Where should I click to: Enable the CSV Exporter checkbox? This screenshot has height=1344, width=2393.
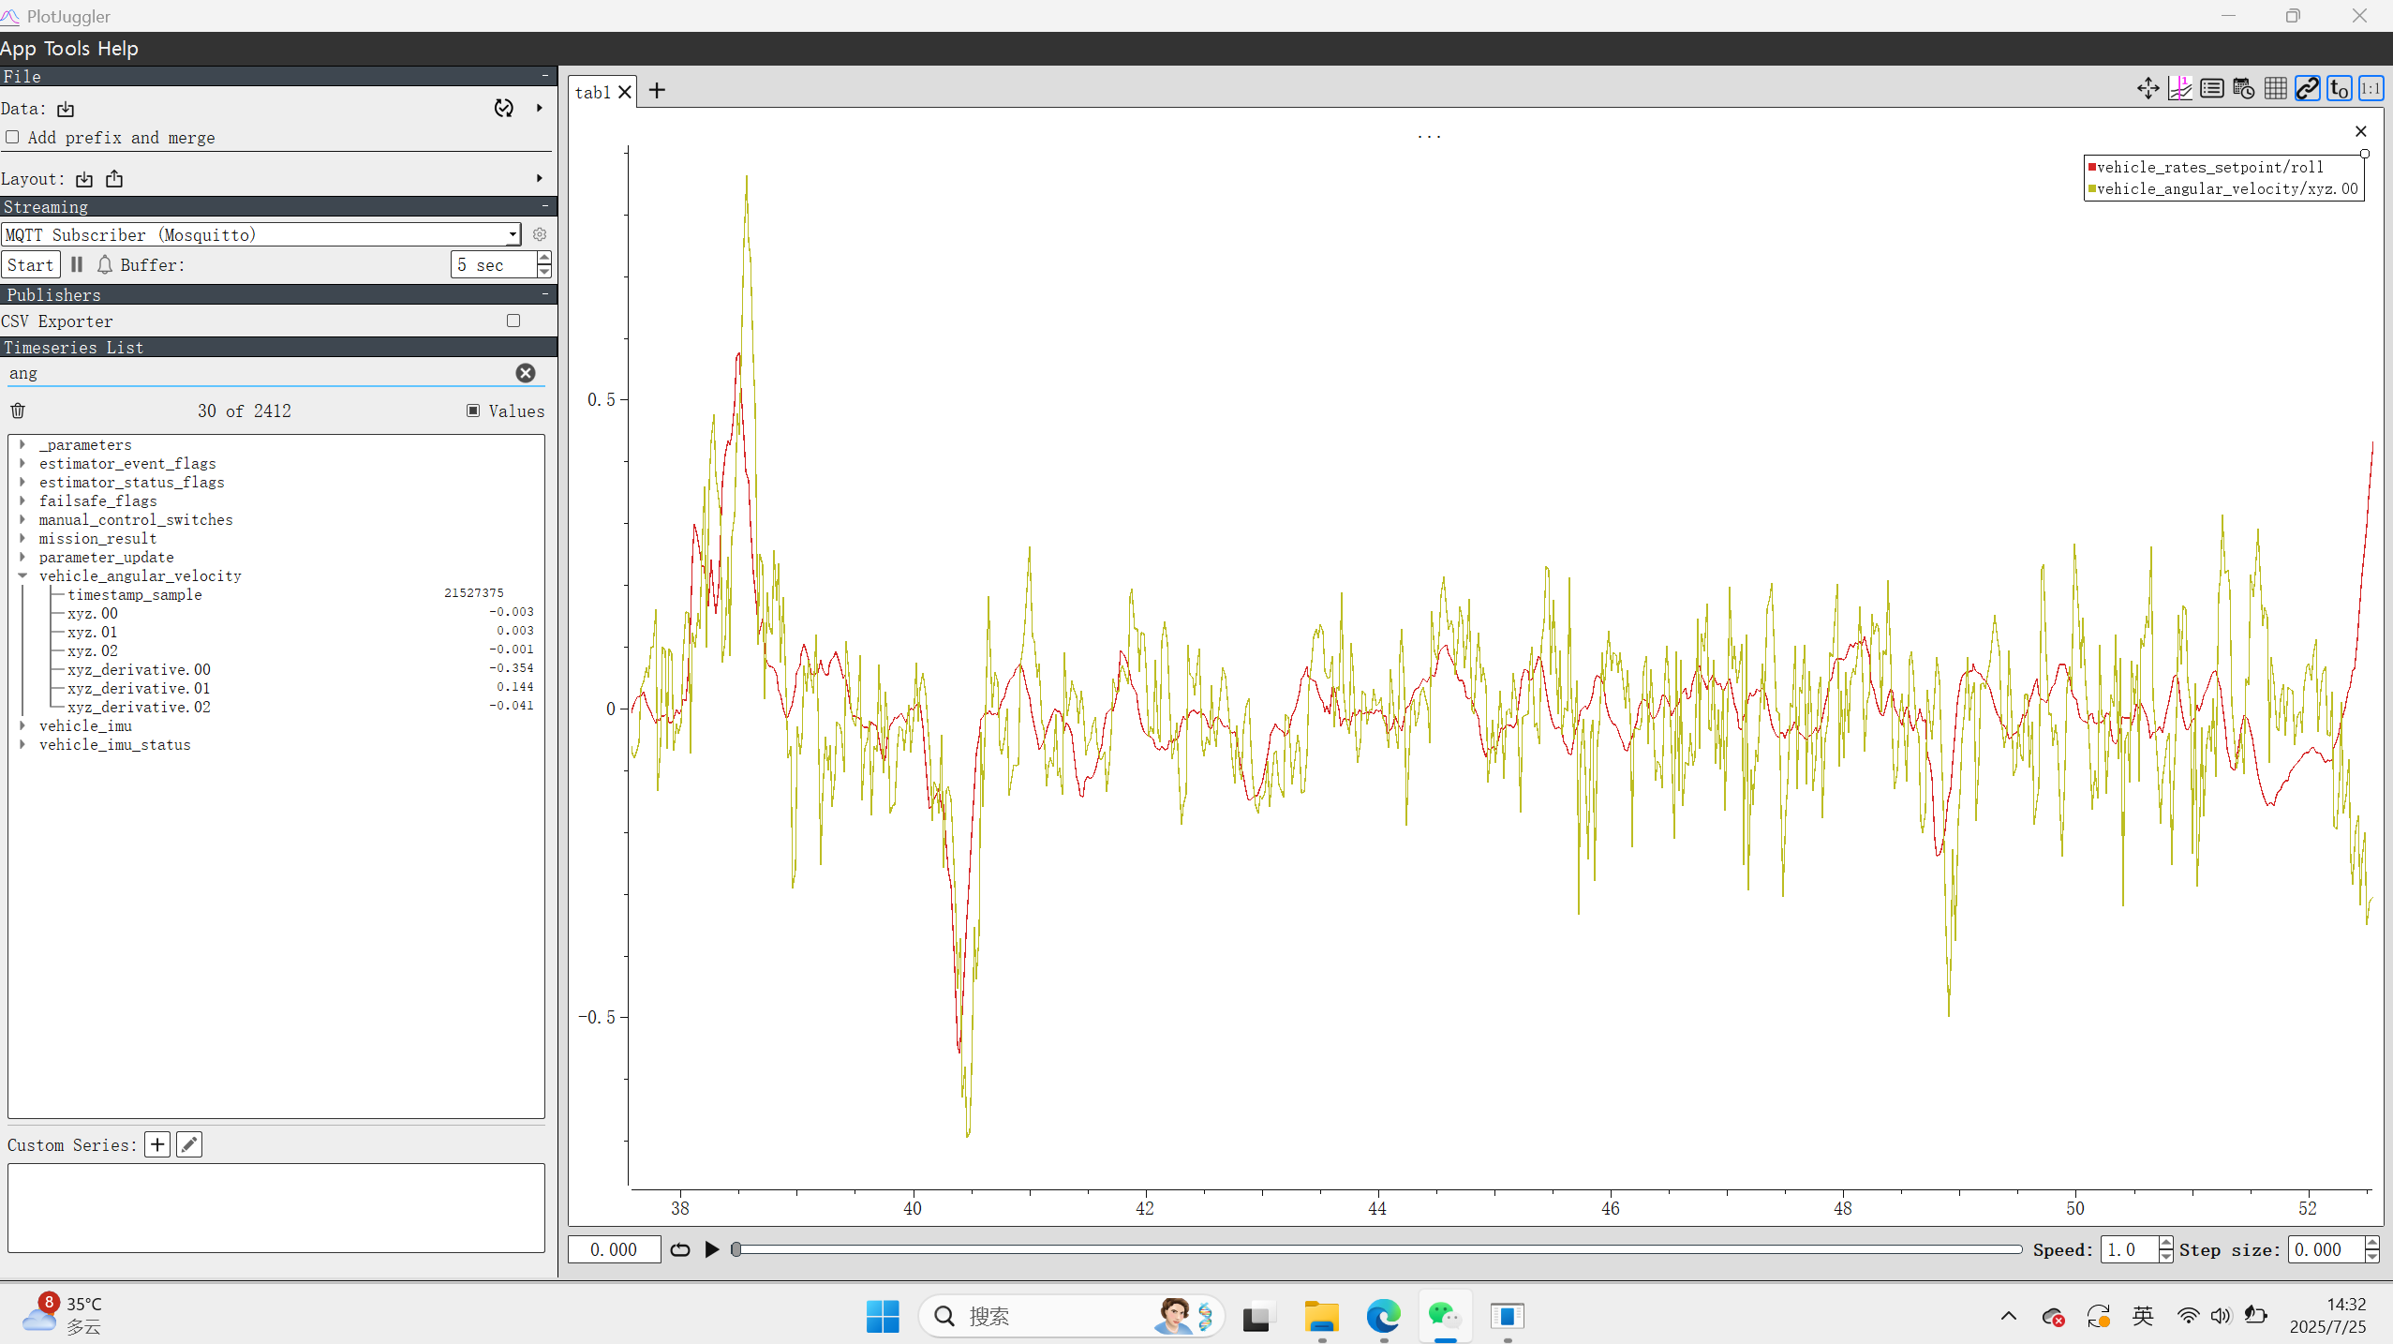coord(513,321)
